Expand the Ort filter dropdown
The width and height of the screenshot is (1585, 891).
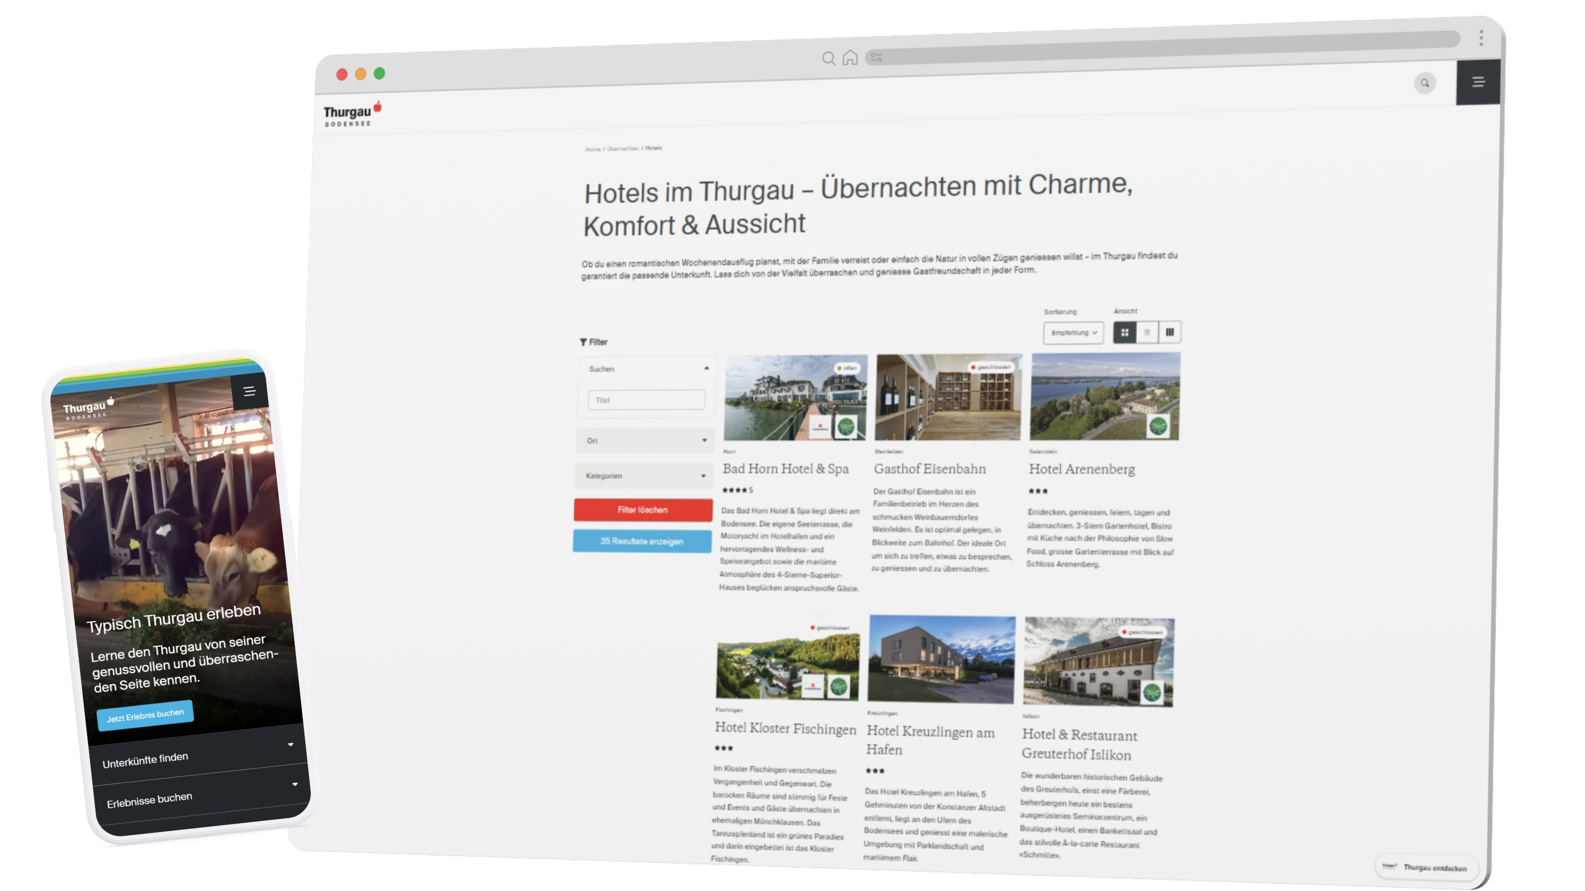tap(645, 440)
